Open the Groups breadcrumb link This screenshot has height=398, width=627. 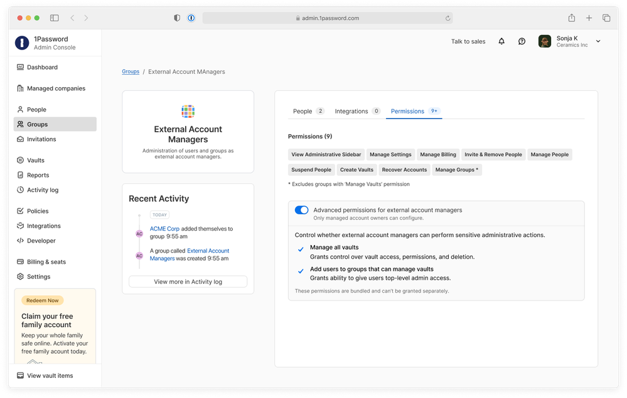pos(131,71)
